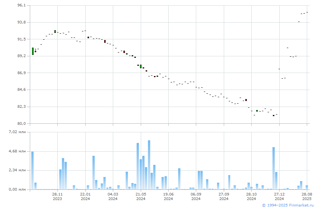Select the 19.06 2024 date label
The image size is (317, 208).
pos(168,196)
